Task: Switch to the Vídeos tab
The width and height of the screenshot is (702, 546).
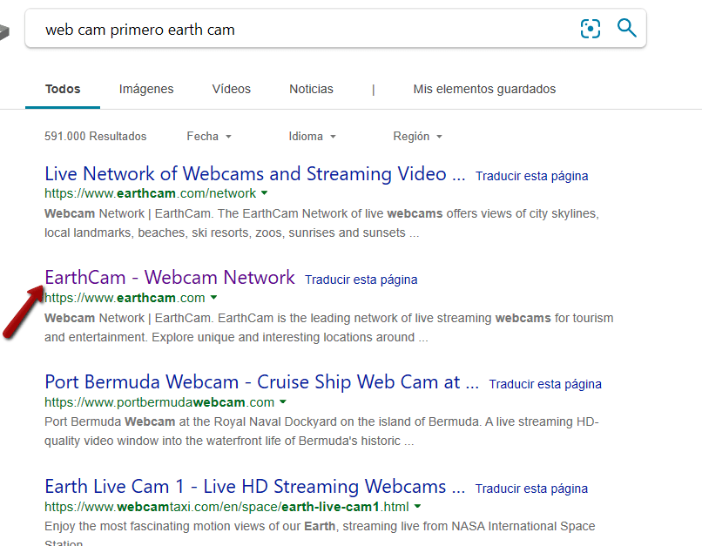Action: (231, 89)
